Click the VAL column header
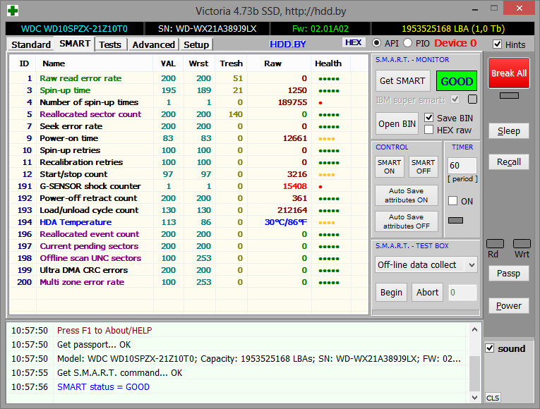Image resolution: width=540 pixels, height=409 pixels. 168,63
